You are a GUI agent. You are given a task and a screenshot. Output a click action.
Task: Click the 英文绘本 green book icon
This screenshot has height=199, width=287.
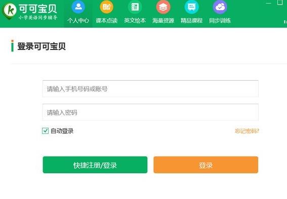pos(135,7)
